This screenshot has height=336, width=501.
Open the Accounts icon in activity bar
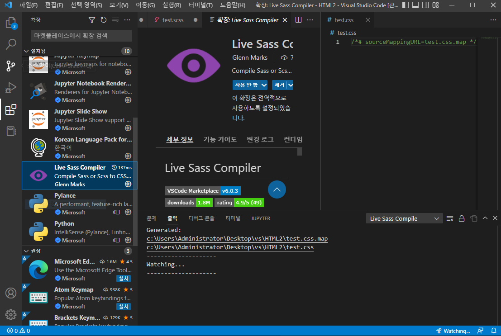tap(11, 293)
